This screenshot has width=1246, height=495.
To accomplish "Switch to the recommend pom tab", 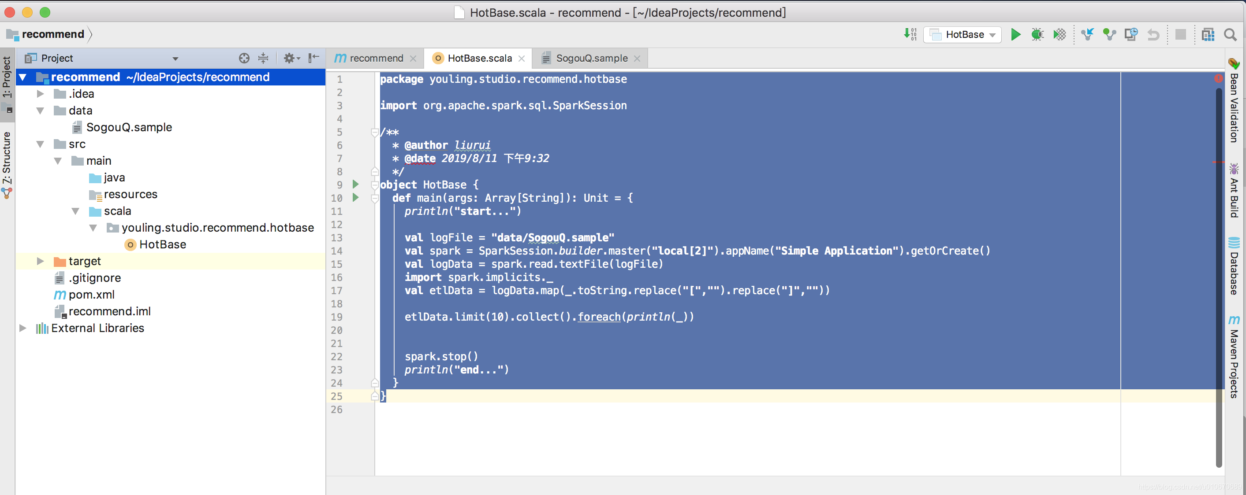I will click(376, 58).
